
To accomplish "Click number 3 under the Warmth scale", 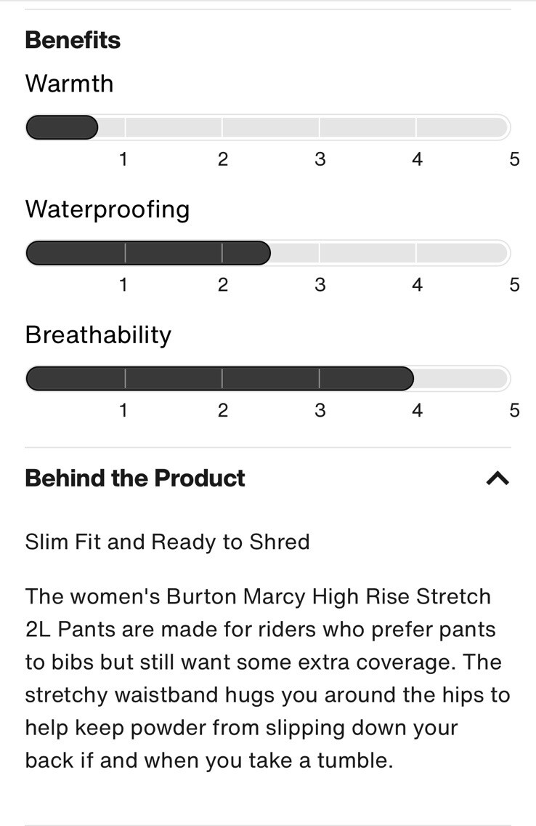I will (320, 159).
